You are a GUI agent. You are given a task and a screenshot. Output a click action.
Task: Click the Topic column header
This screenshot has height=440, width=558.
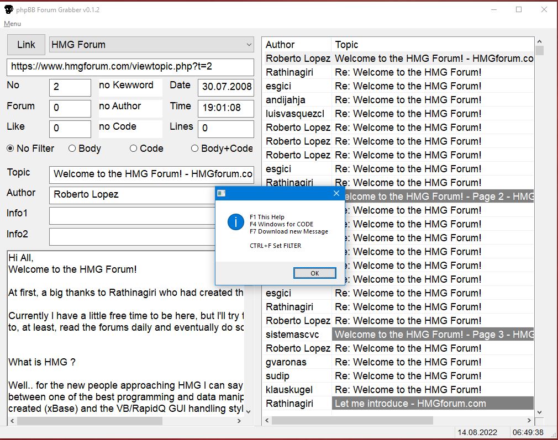433,45
